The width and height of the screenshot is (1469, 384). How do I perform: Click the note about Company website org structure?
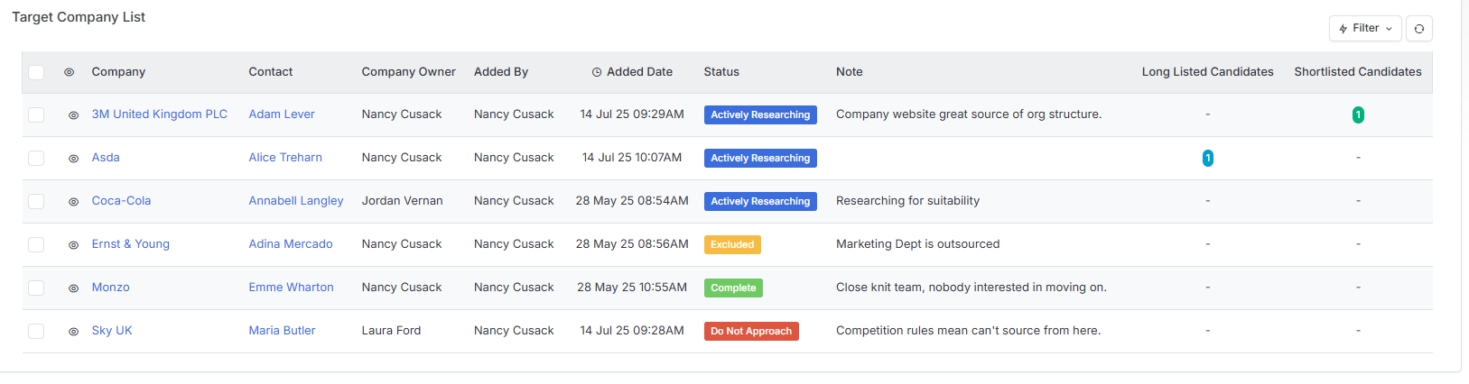click(x=969, y=114)
